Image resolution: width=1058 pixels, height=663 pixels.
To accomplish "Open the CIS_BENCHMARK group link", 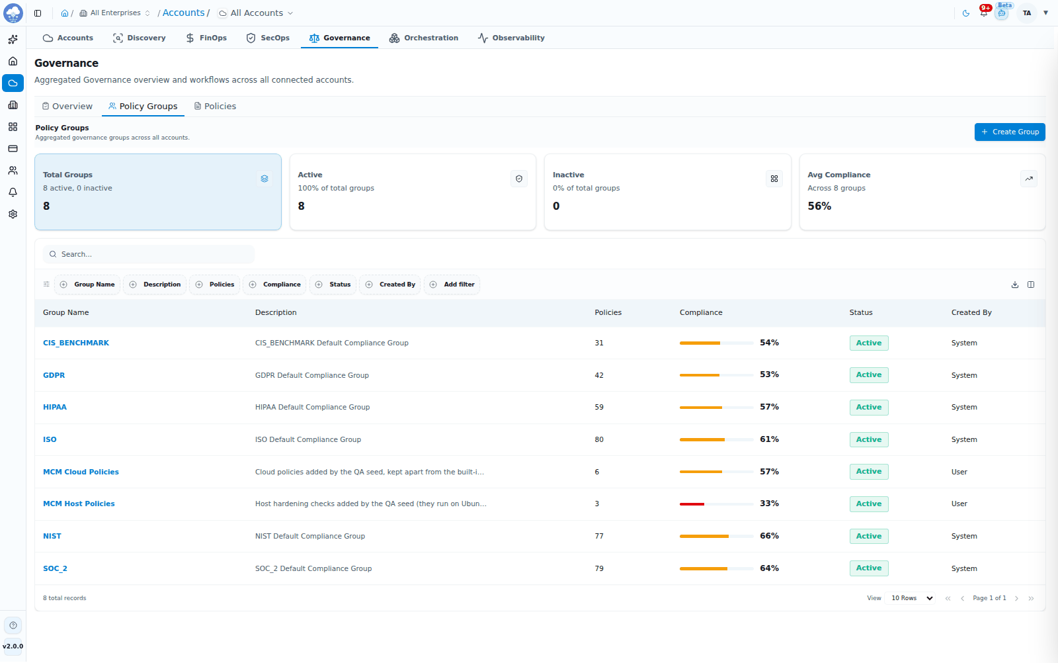I will (x=76, y=343).
